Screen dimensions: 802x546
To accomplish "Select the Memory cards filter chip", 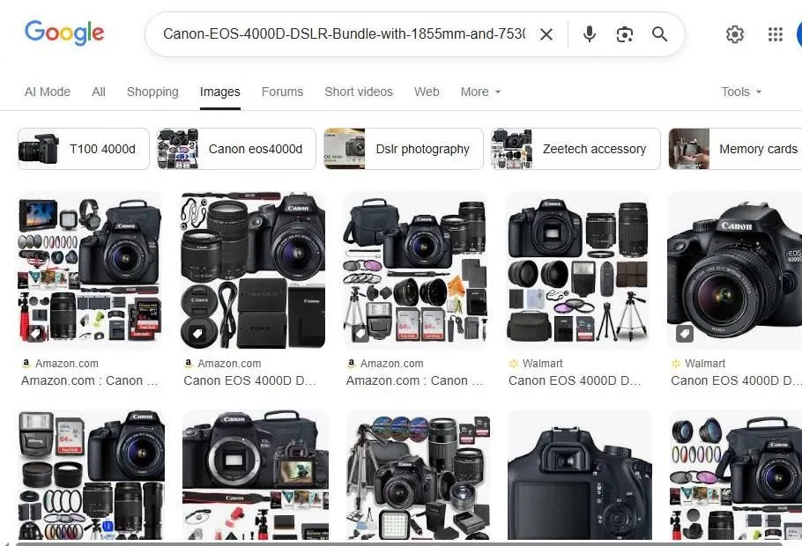I will 736,149.
